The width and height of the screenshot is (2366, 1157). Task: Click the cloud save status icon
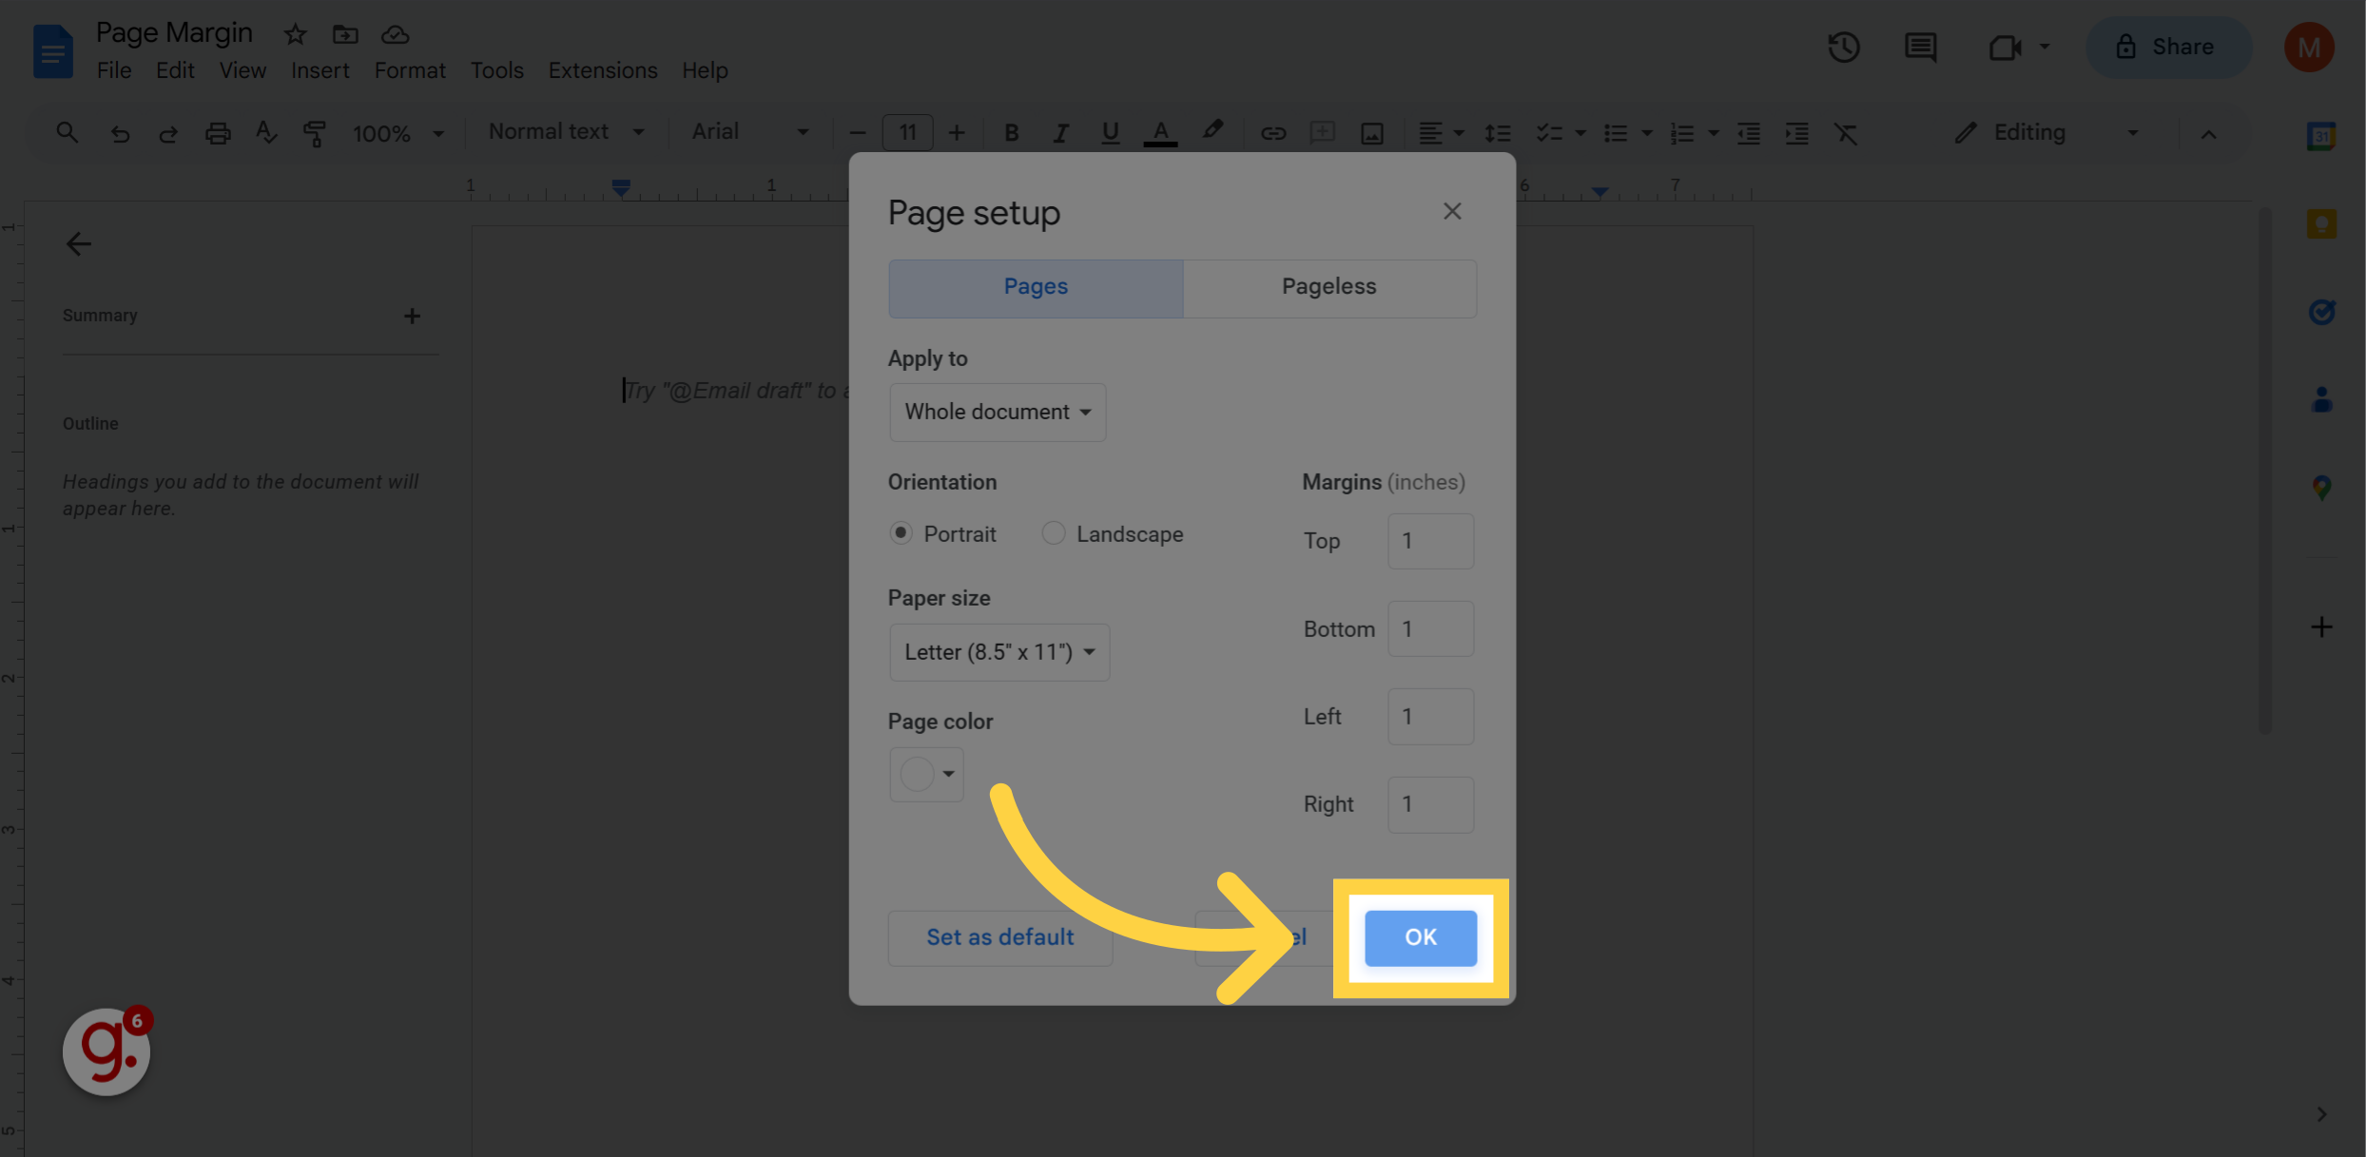tap(395, 35)
